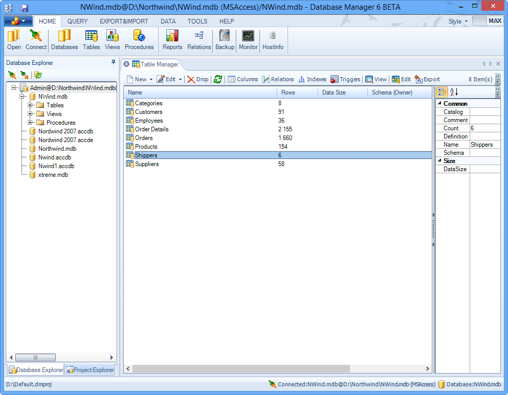Open Indexes for the selected table
The width and height of the screenshot is (508, 395).
coord(312,79)
